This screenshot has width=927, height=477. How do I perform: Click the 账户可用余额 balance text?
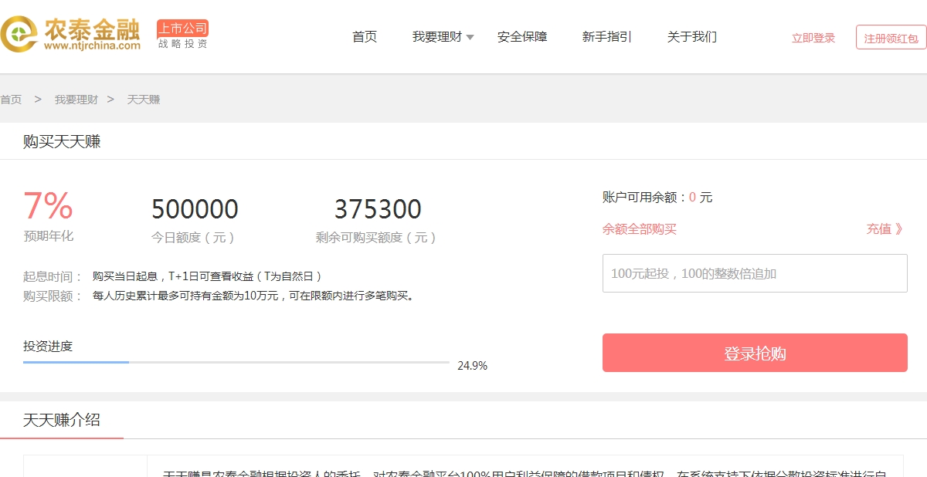(657, 198)
